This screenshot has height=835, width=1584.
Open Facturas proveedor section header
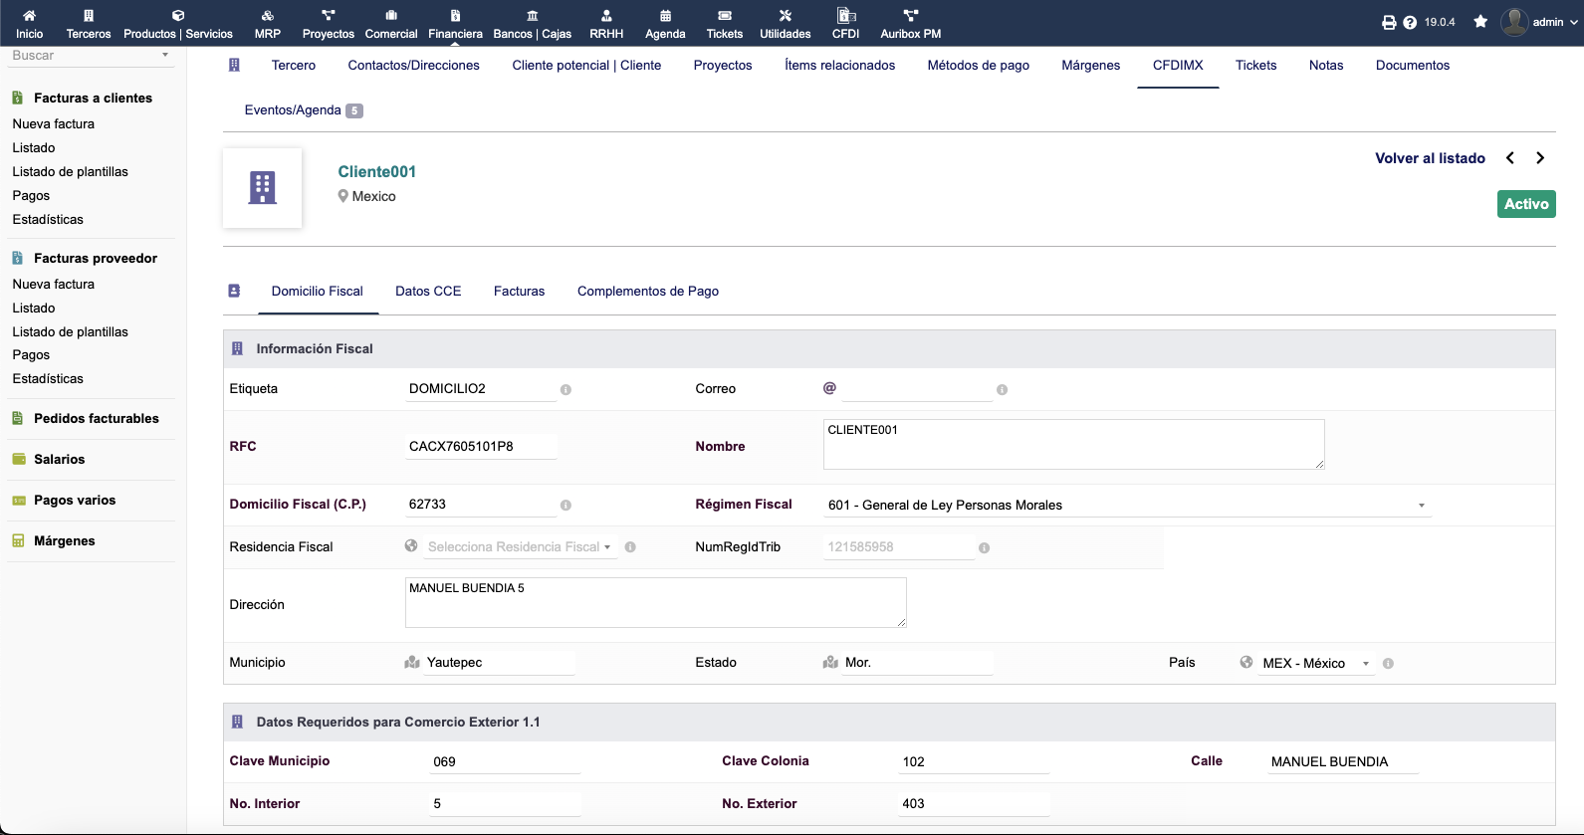(x=96, y=259)
